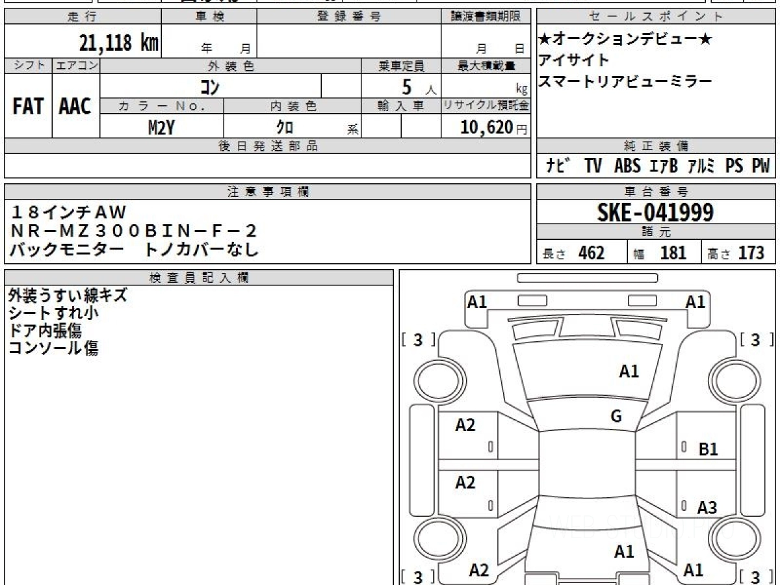Select the 乗車定員 header
The image size is (780, 585).
401,66
